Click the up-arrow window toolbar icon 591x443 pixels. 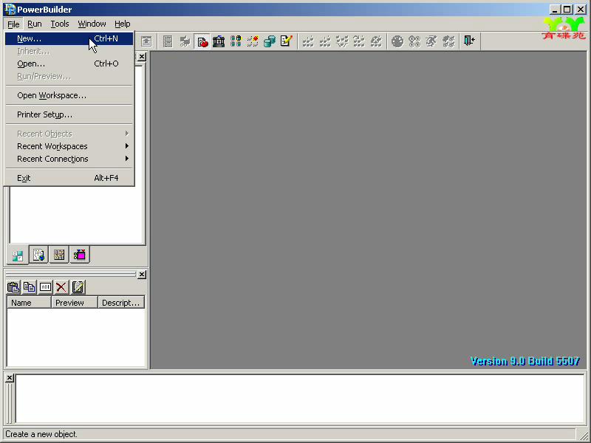(x=146, y=41)
